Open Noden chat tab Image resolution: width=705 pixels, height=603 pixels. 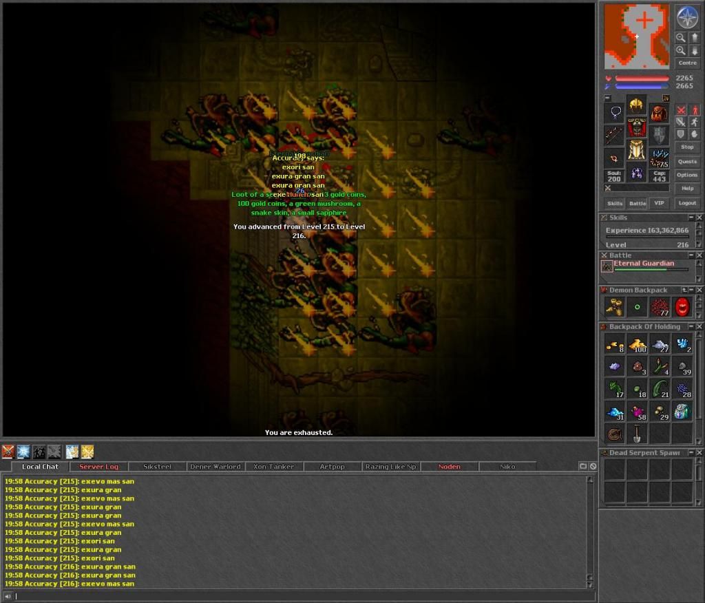[x=449, y=467]
